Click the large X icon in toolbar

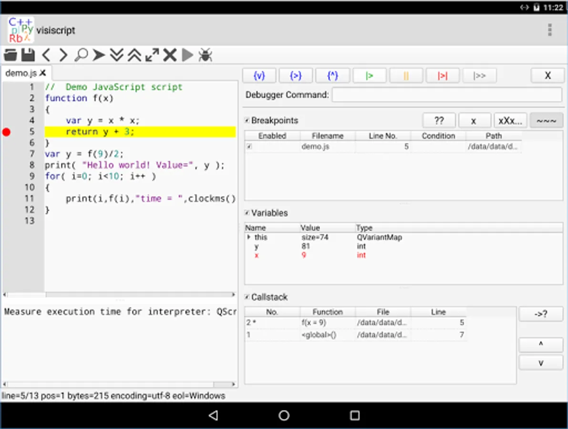tap(170, 55)
